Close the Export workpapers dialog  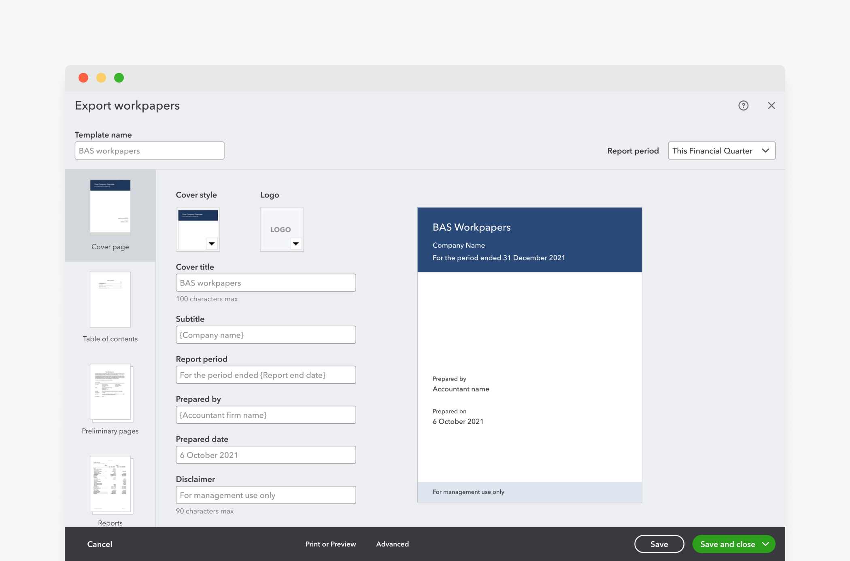[x=771, y=106]
